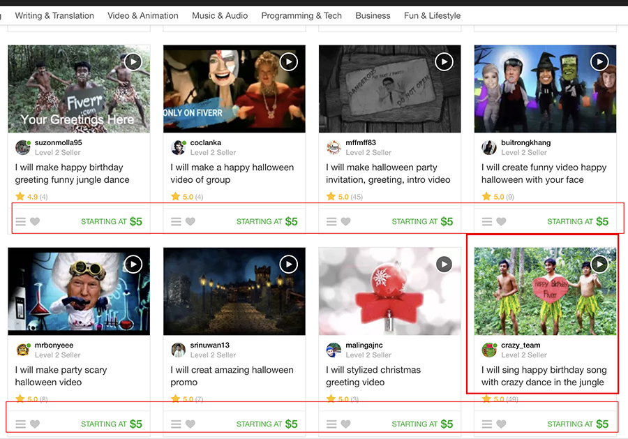This screenshot has width=628, height=439.
Task: Click suzonmolla95's profile avatar
Action: [x=23, y=147]
